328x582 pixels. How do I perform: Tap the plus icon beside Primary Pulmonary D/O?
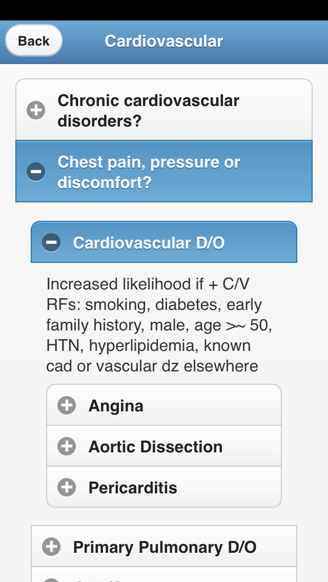[51, 547]
